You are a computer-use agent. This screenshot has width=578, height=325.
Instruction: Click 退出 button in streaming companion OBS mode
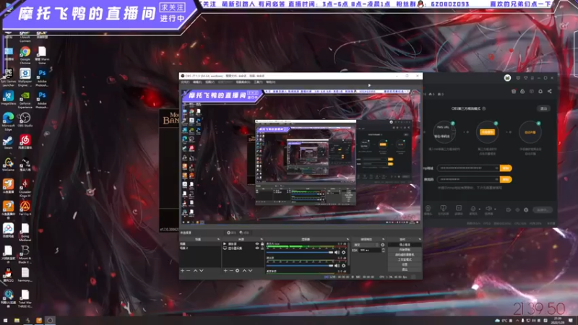[543, 108]
